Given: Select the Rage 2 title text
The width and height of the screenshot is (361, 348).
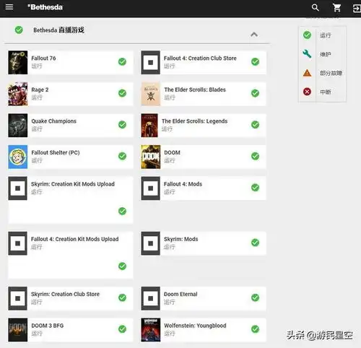Looking at the screenshot, I should (x=40, y=90).
